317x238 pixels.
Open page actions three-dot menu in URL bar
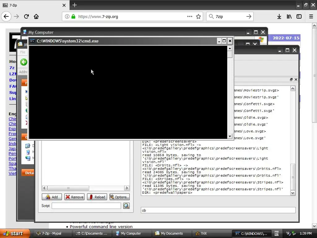(x=190, y=16)
